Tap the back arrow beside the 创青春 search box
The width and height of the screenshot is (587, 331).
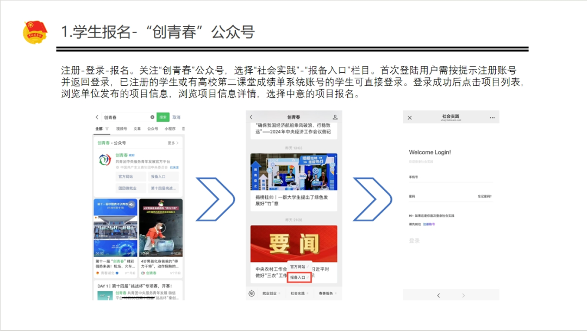point(97,117)
